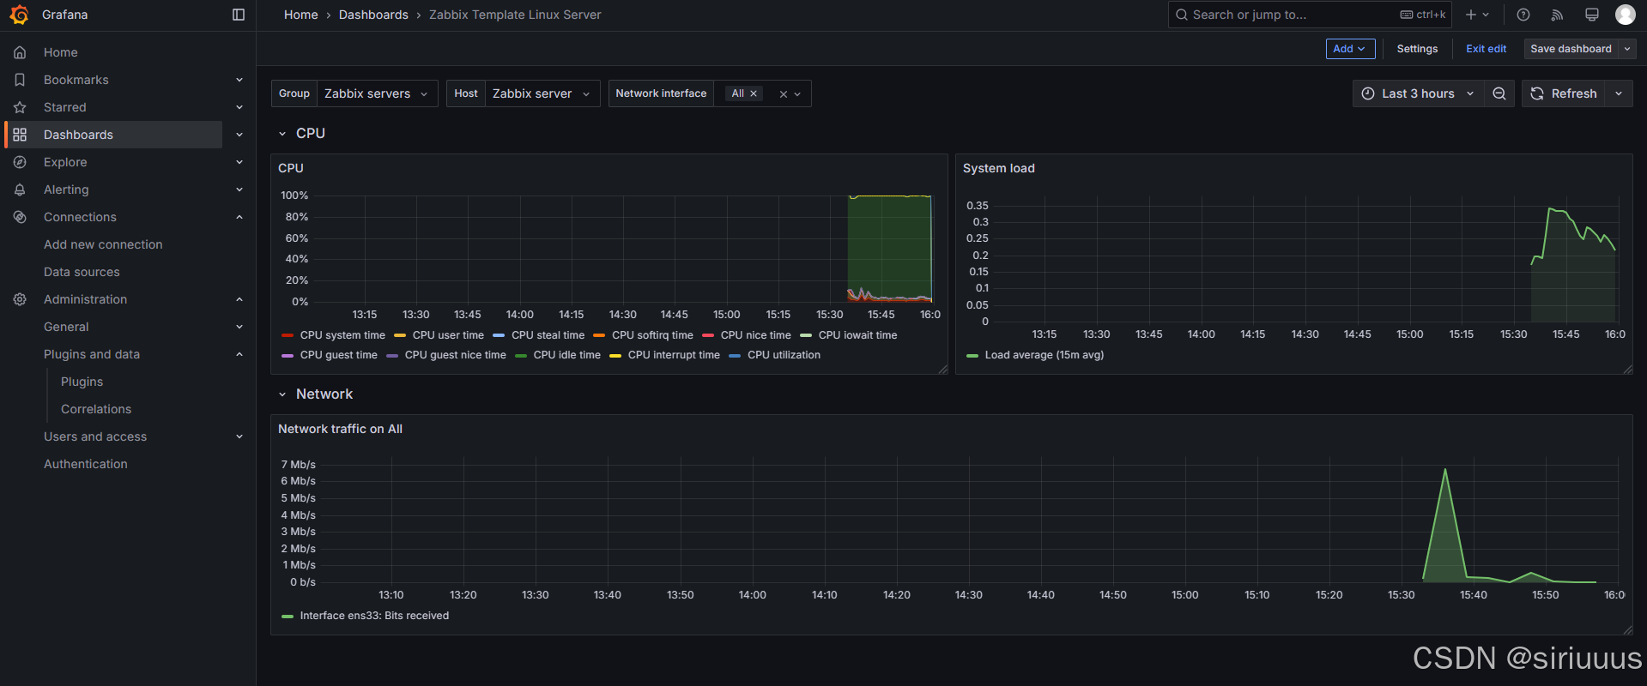Click the Connections sidebar icon
The width and height of the screenshot is (1647, 686).
pos(20,217)
